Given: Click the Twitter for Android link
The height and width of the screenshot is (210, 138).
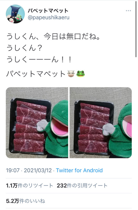Looking at the screenshot, I should [79, 170].
